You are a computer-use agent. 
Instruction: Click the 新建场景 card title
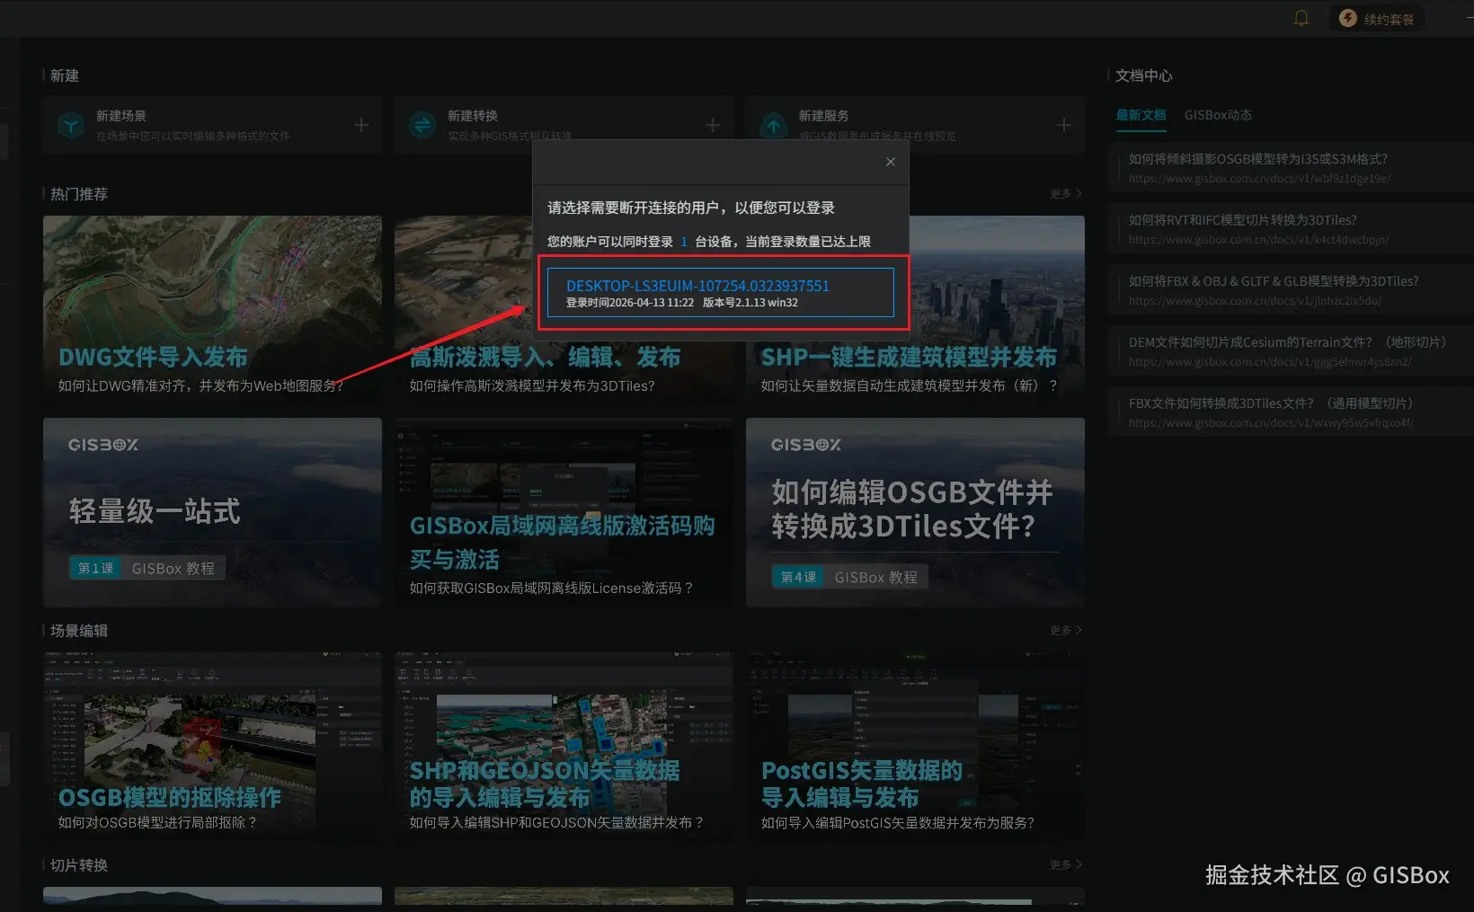coord(121,116)
